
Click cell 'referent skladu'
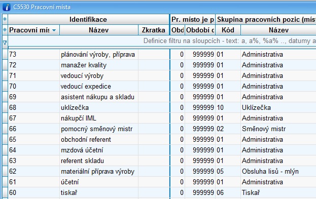99,161
